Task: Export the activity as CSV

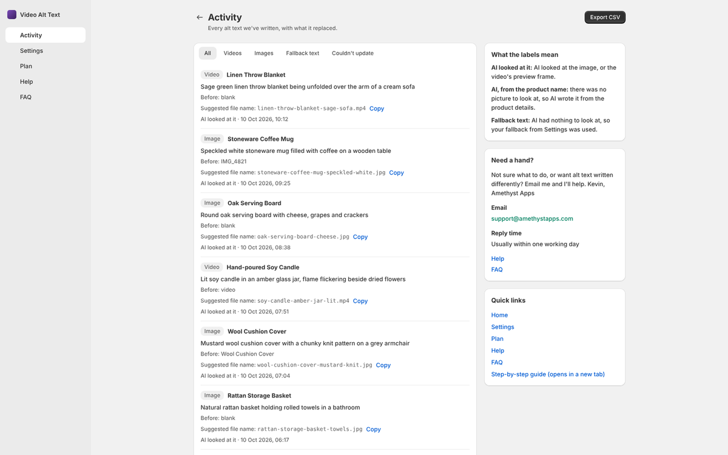Action: click(605, 17)
